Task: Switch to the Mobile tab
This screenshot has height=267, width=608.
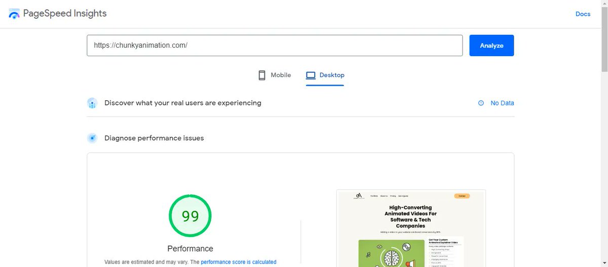Action: [274, 75]
